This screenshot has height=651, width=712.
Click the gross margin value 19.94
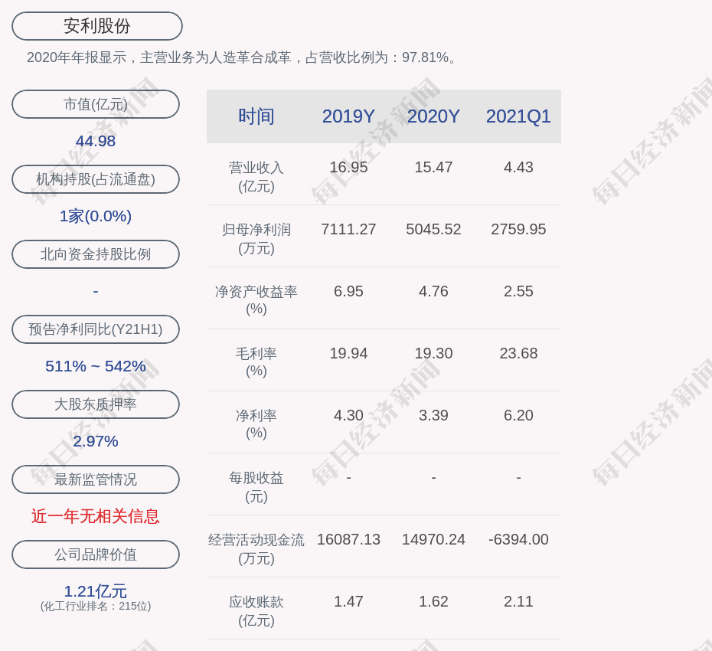click(x=348, y=353)
